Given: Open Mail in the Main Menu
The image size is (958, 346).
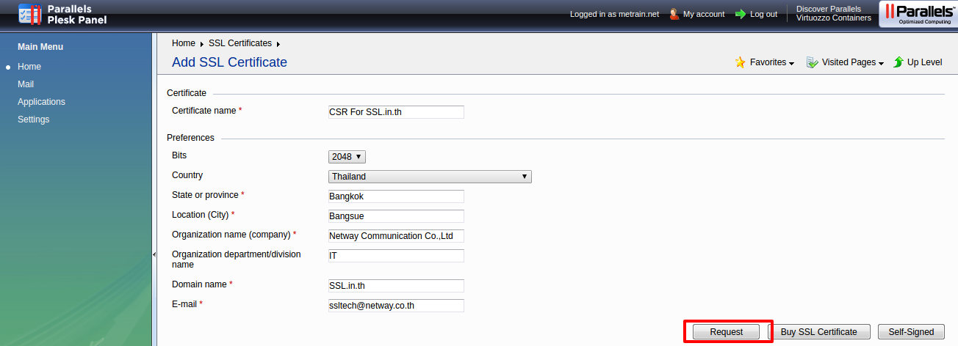Looking at the screenshot, I should [x=26, y=84].
